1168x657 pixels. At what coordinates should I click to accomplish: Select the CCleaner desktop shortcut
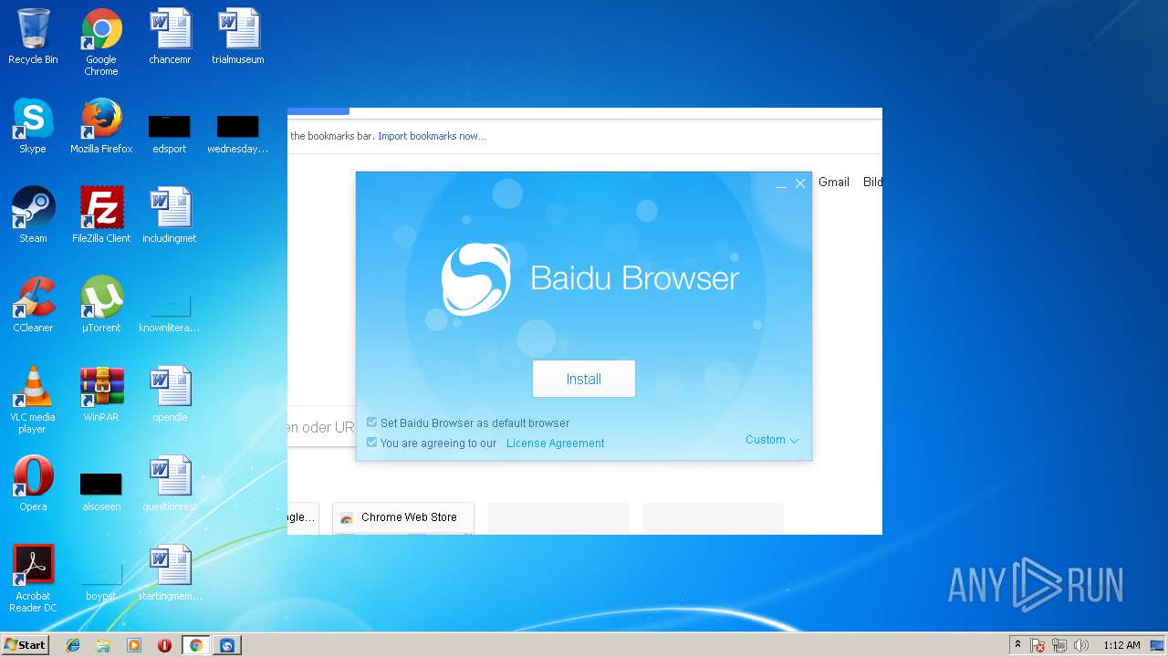click(x=33, y=305)
